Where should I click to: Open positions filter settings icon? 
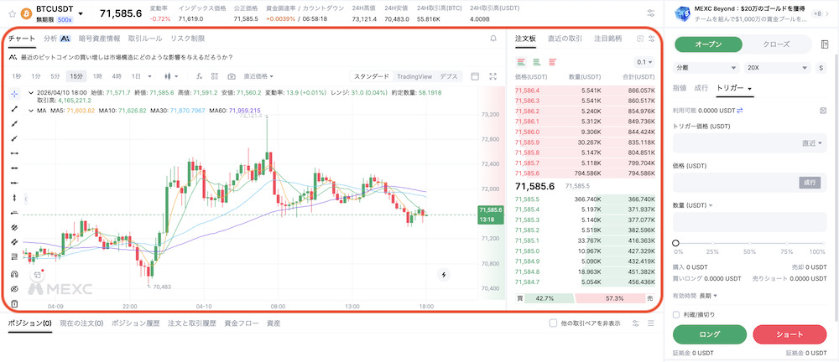[x=636, y=323]
